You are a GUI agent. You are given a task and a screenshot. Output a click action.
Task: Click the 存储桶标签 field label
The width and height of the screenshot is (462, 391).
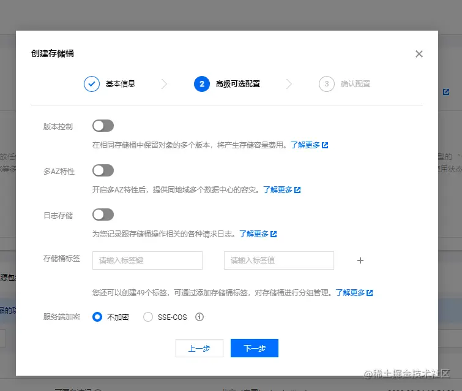62,259
